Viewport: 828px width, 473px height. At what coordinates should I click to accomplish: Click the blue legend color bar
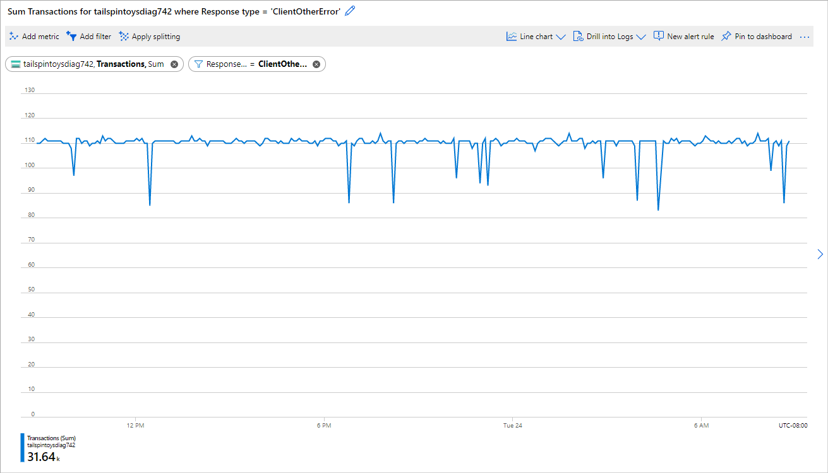tap(22, 448)
